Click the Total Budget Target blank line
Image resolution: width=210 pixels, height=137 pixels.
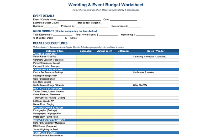115,23
